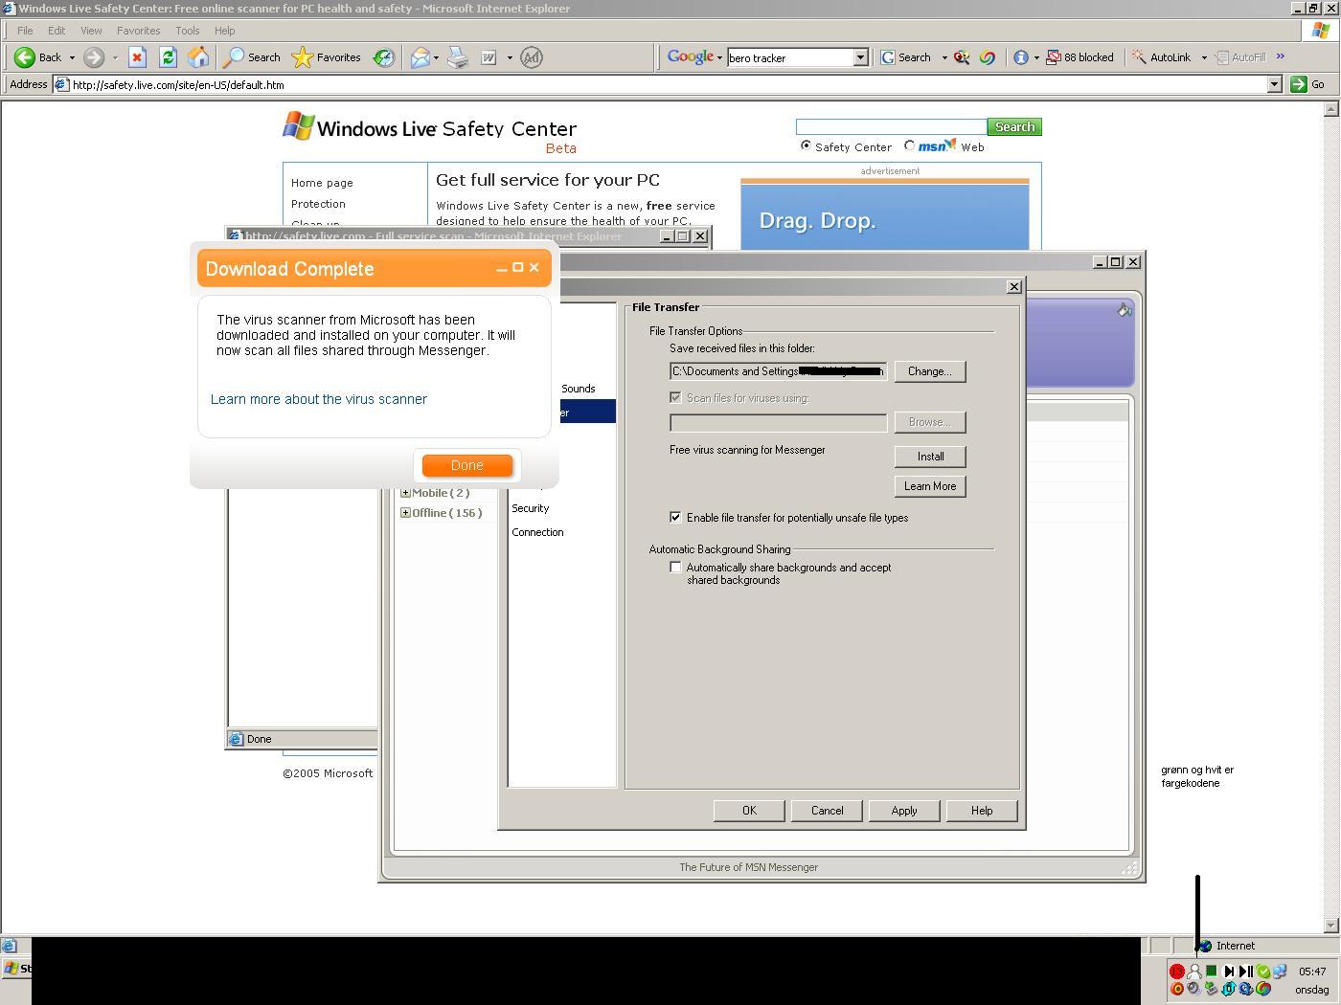Screen dimensions: 1341x1005
Task: Click Cancel in the Options dialog
Action: pyautogui.click(x=827, y=811)
